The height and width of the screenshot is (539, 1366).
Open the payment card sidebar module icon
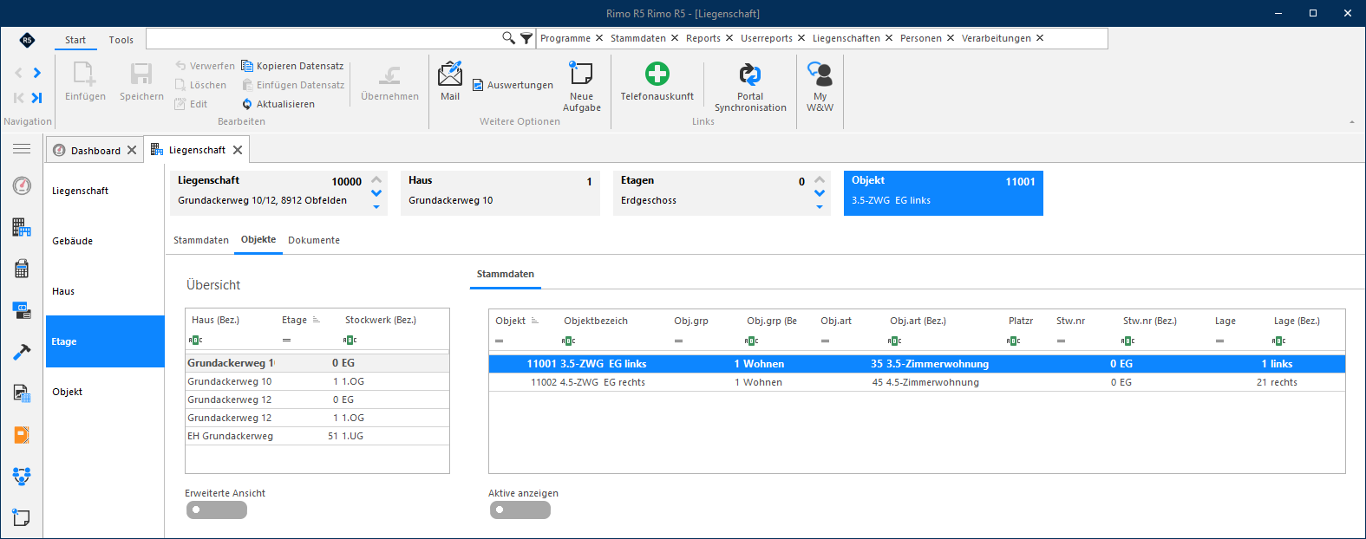click(x=22, y=309)
